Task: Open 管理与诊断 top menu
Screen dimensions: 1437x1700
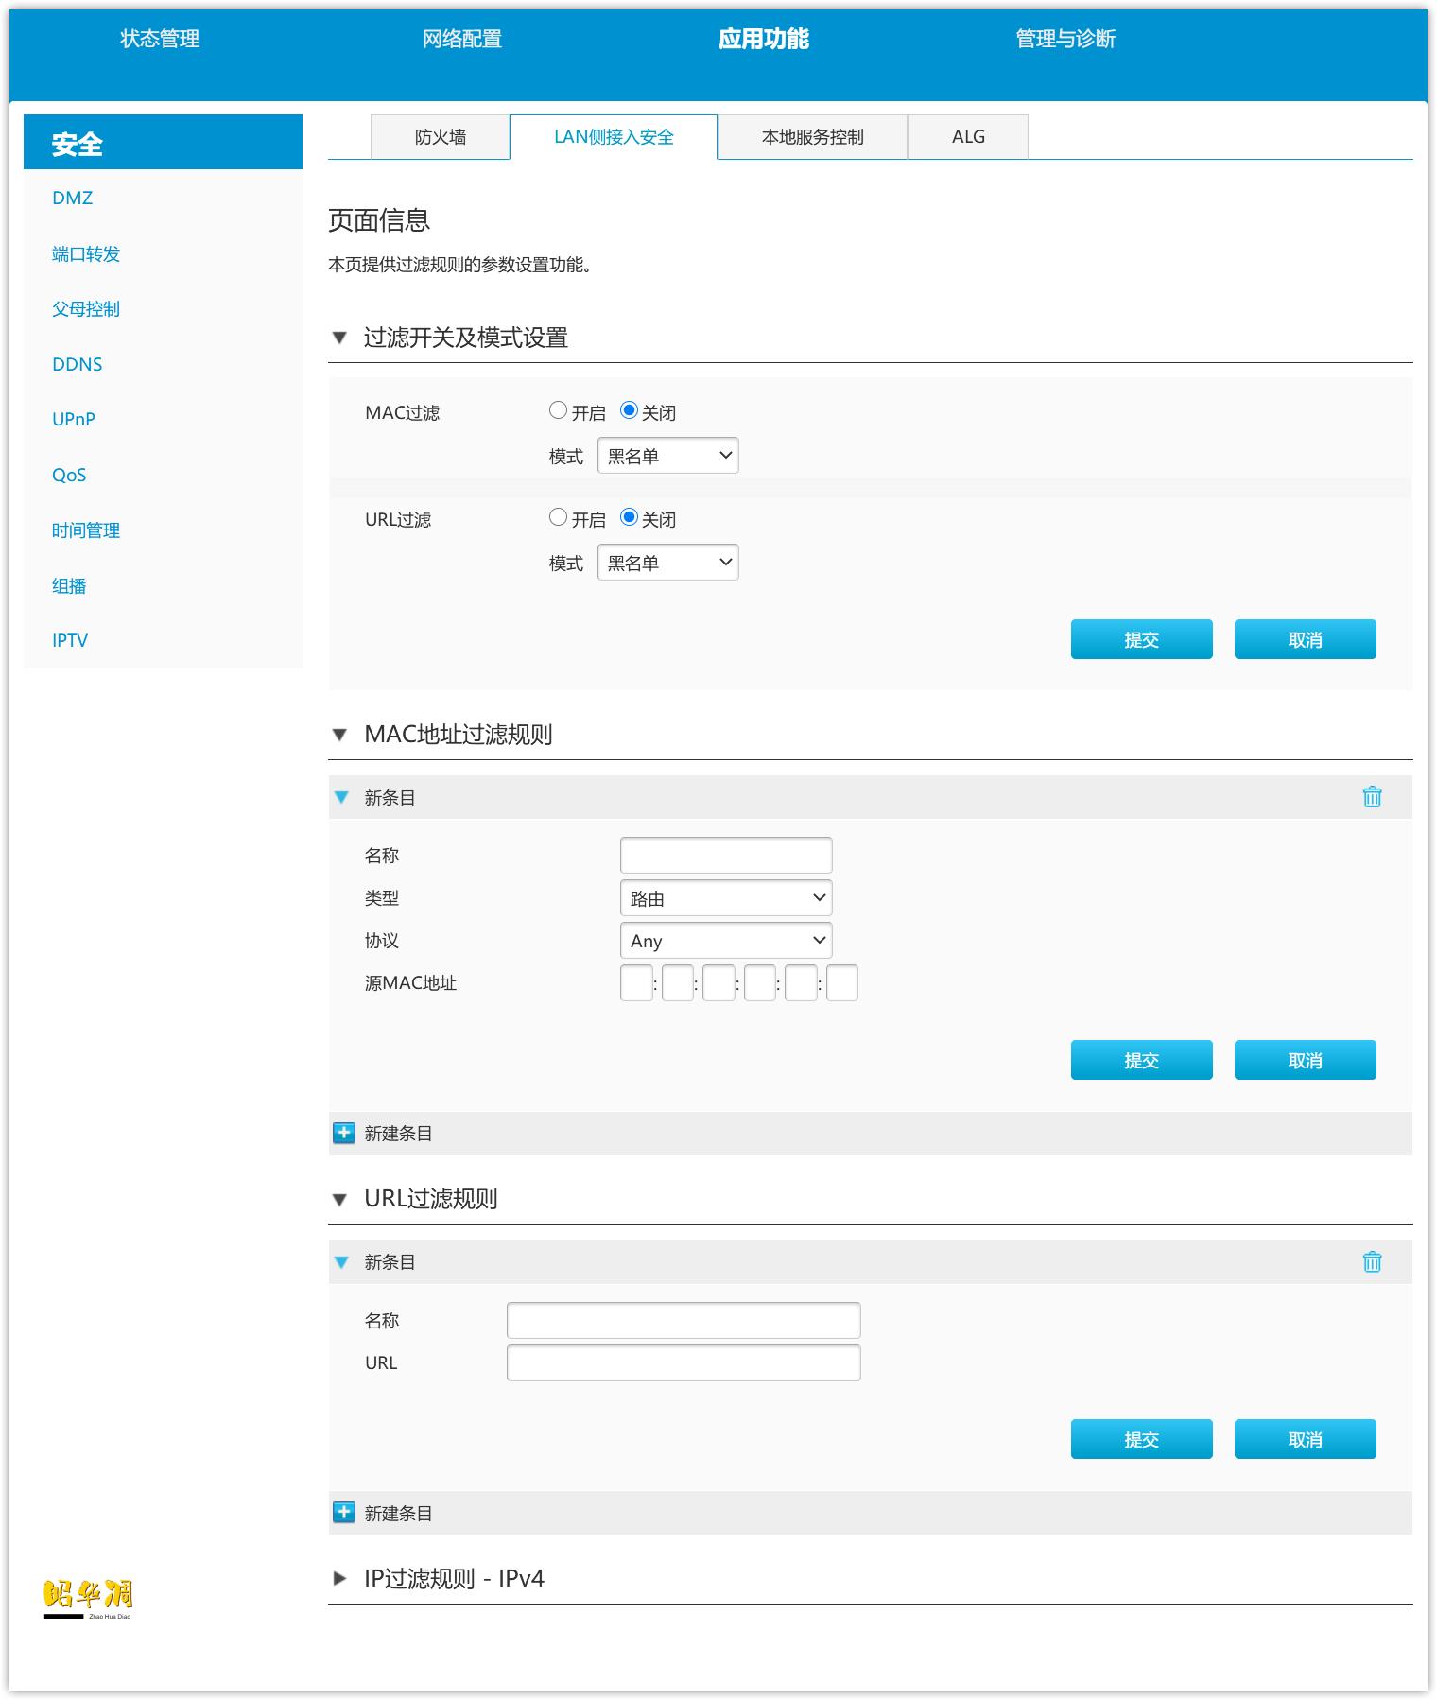Action: click(x=1065, y=39)
